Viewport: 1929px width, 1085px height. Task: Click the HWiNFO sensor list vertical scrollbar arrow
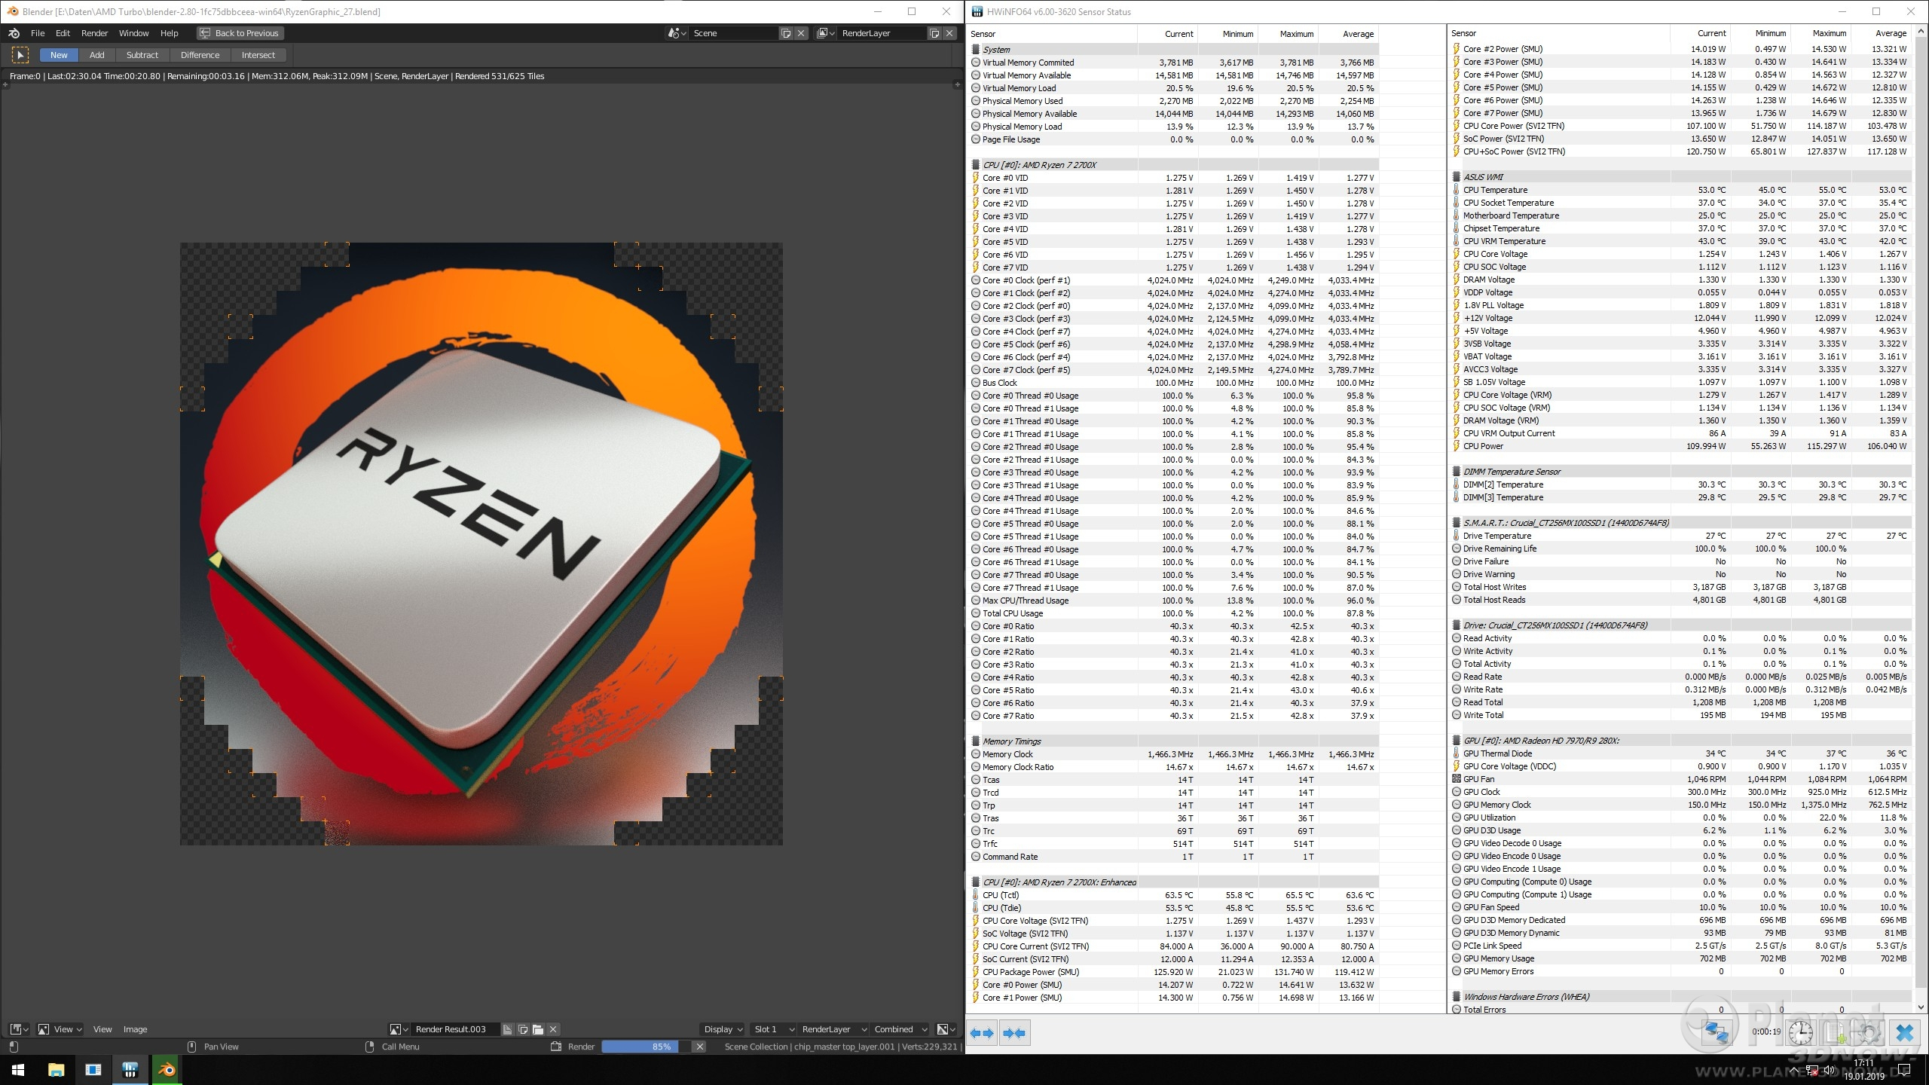[1920, 1007]
